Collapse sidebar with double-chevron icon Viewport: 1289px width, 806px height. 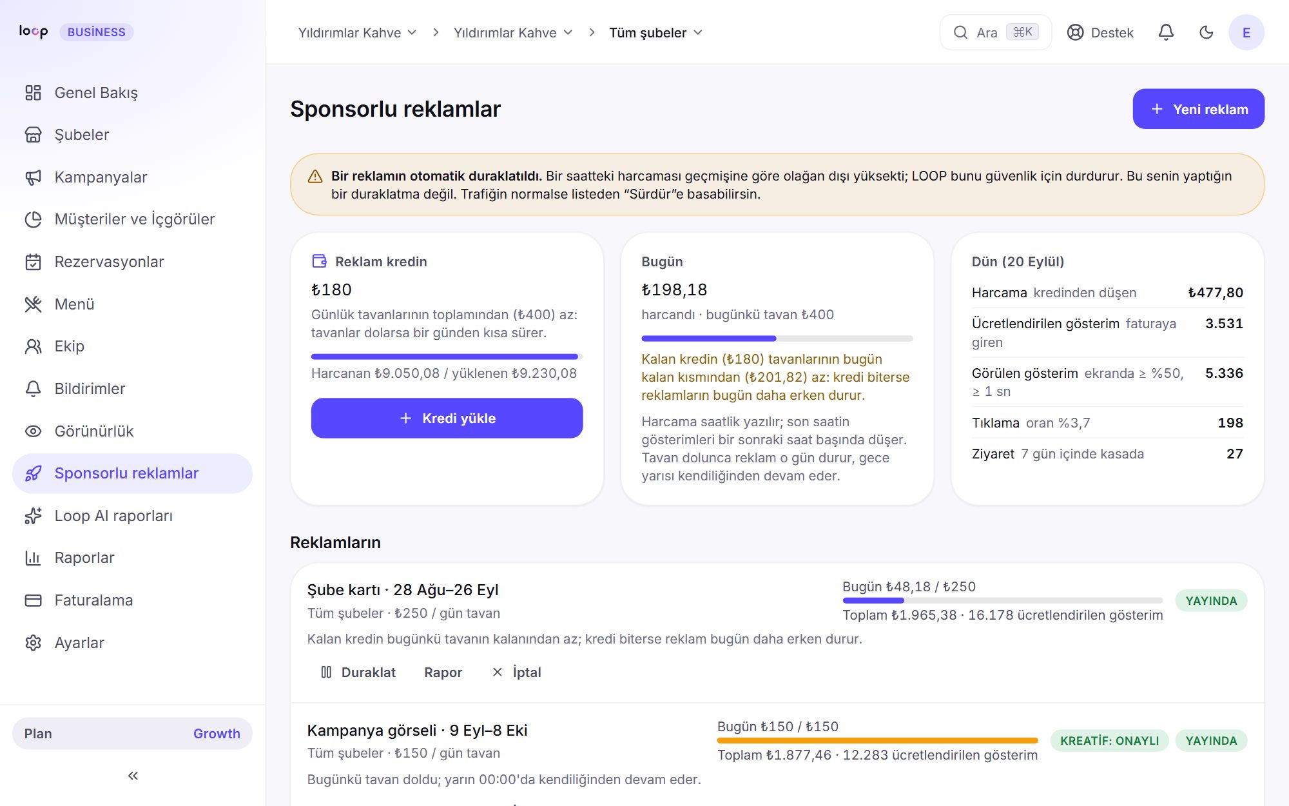tap(133, 776)
